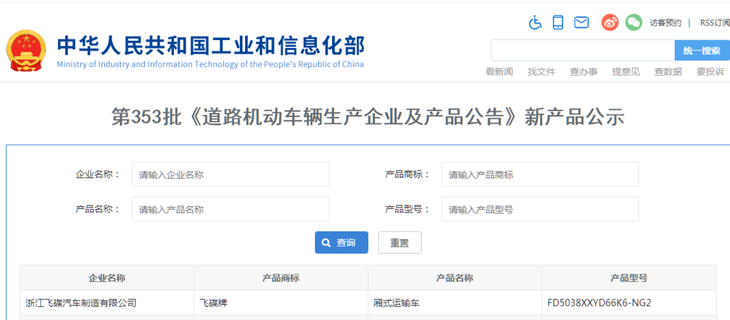Image resolution: width=730 pixels, height=320 pixels.
Task: Click the 产品名称 input field
Action: click(231, 209)
